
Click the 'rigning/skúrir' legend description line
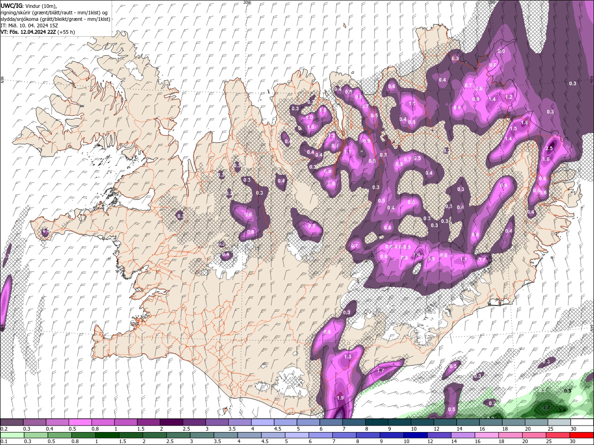click(54, 13)
